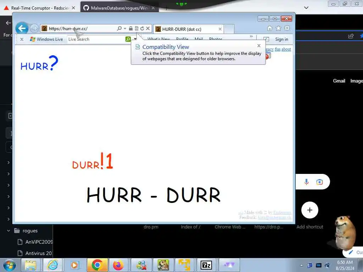Click the blue IE back arrow

(22, 28)
